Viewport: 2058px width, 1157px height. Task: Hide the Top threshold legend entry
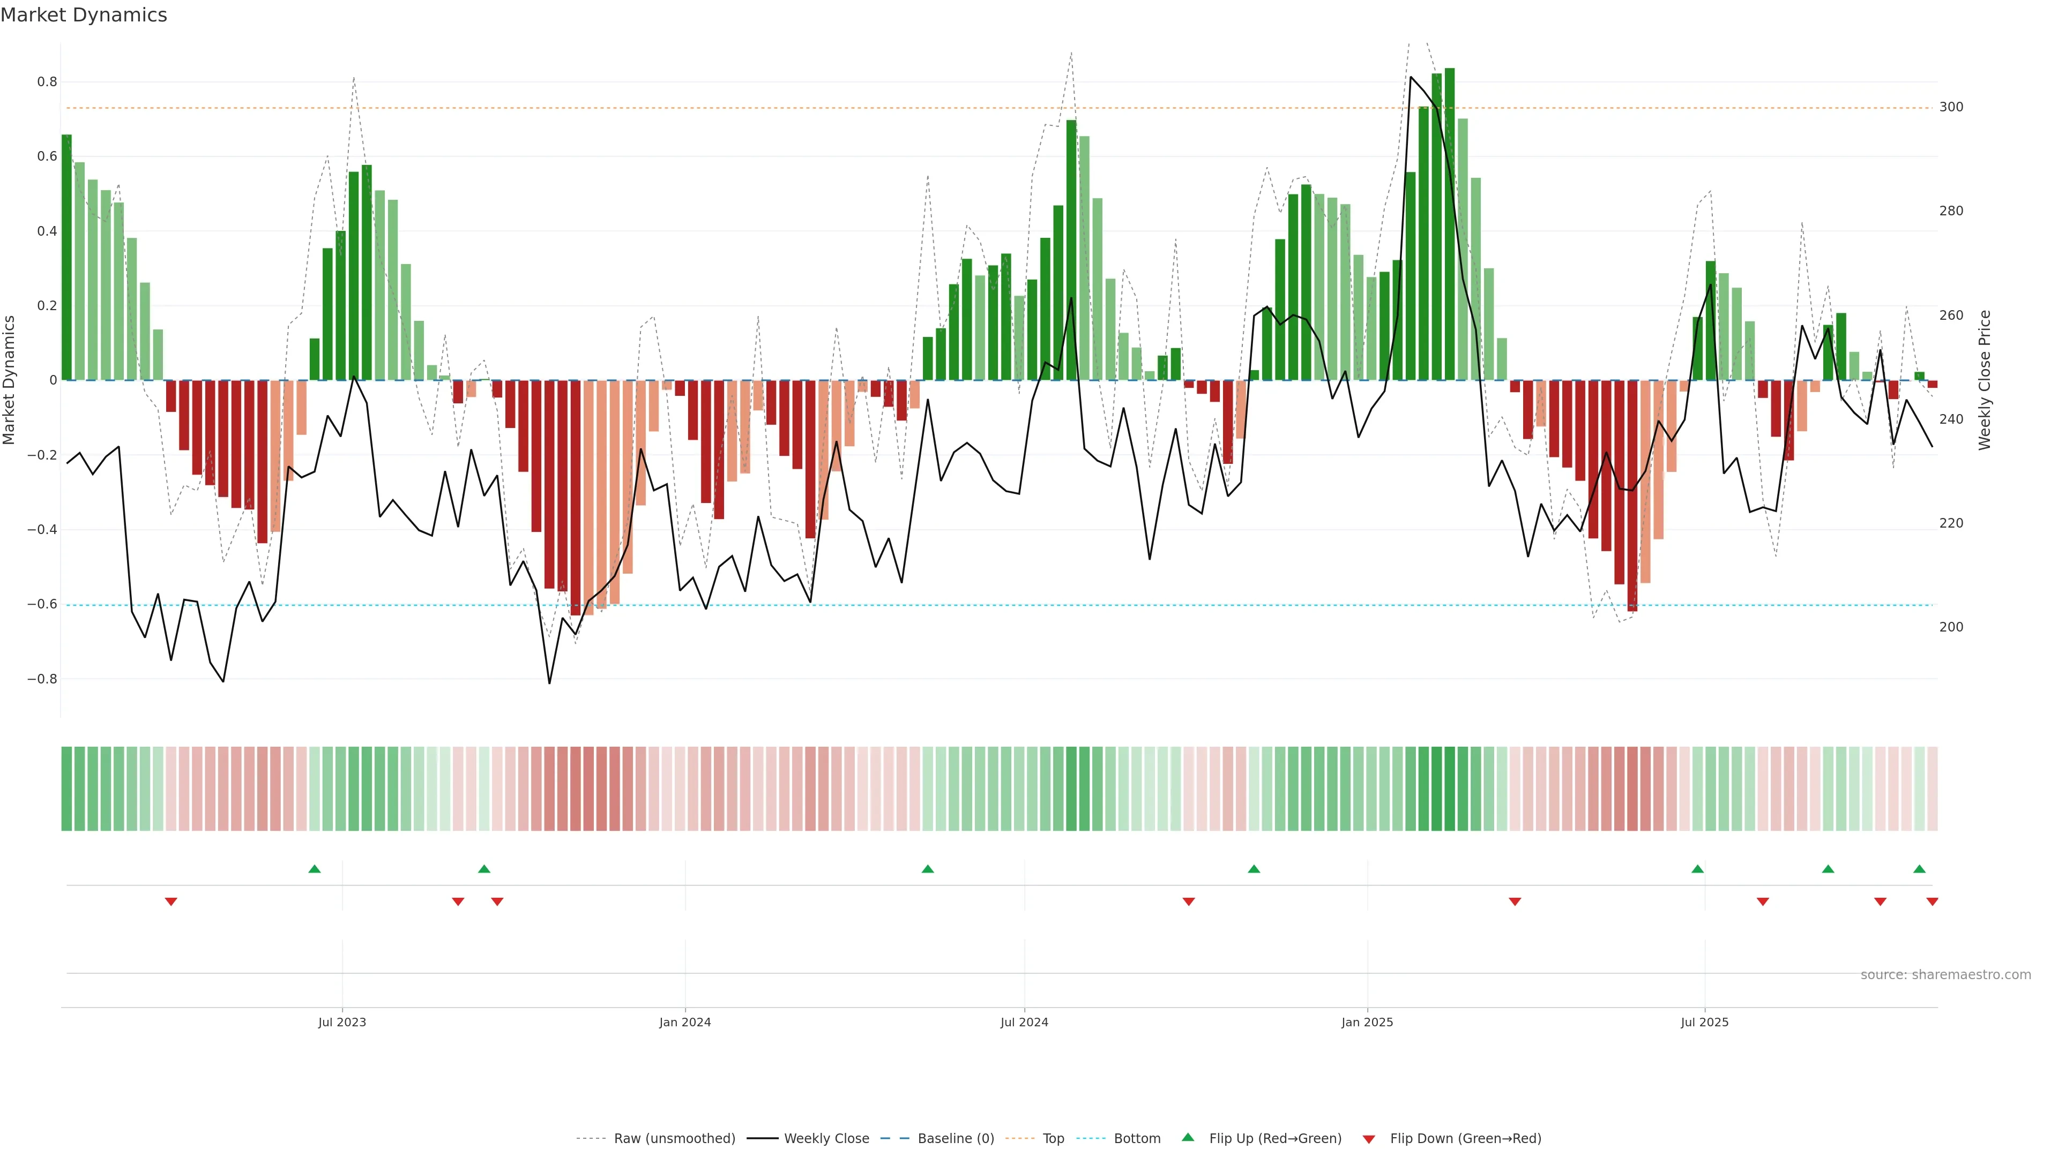click(x=1053, y=1139)
